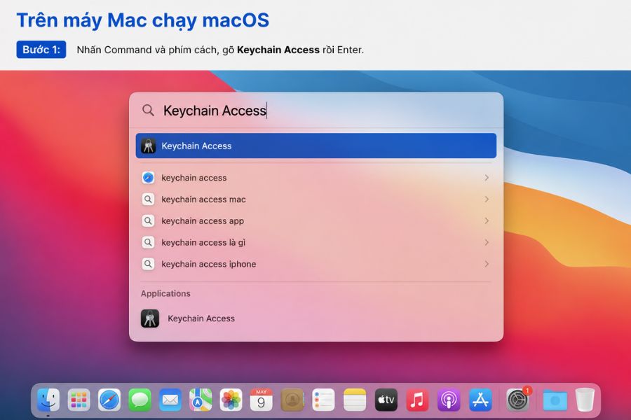Click search icon beside 'keychain access là gì'
631x420 pixels.
coord(148,242)
